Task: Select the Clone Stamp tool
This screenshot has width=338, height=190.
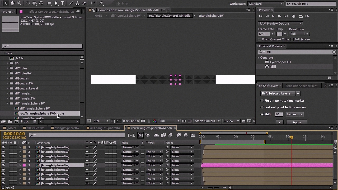Action: tap(77, 3)
